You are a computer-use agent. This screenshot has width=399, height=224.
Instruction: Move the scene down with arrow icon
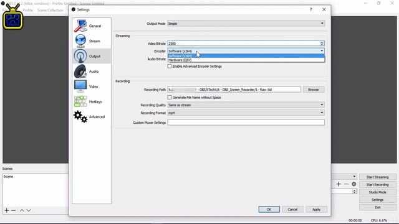(x=29, y=210)
